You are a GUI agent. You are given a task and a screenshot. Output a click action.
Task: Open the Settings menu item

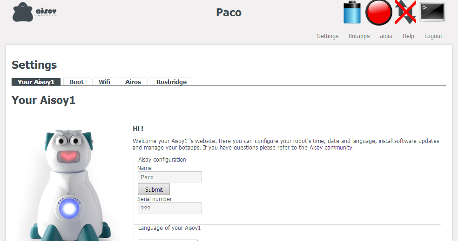[x=328, y=36]
